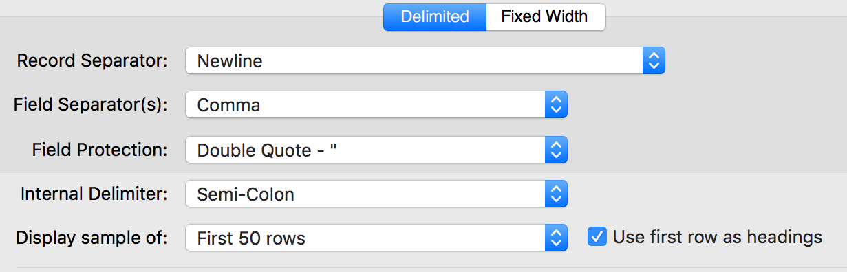Click blue chevron arrows beside First 50 rows

556,238
